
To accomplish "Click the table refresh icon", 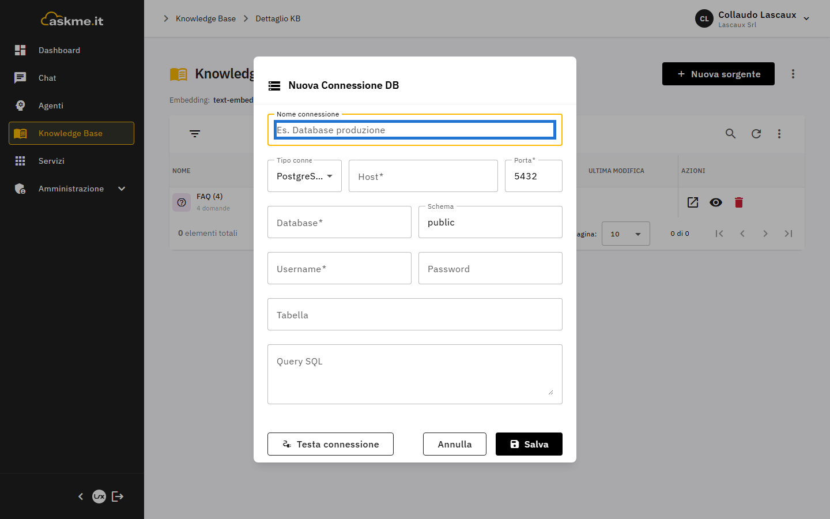I will [x=756, y=134].
